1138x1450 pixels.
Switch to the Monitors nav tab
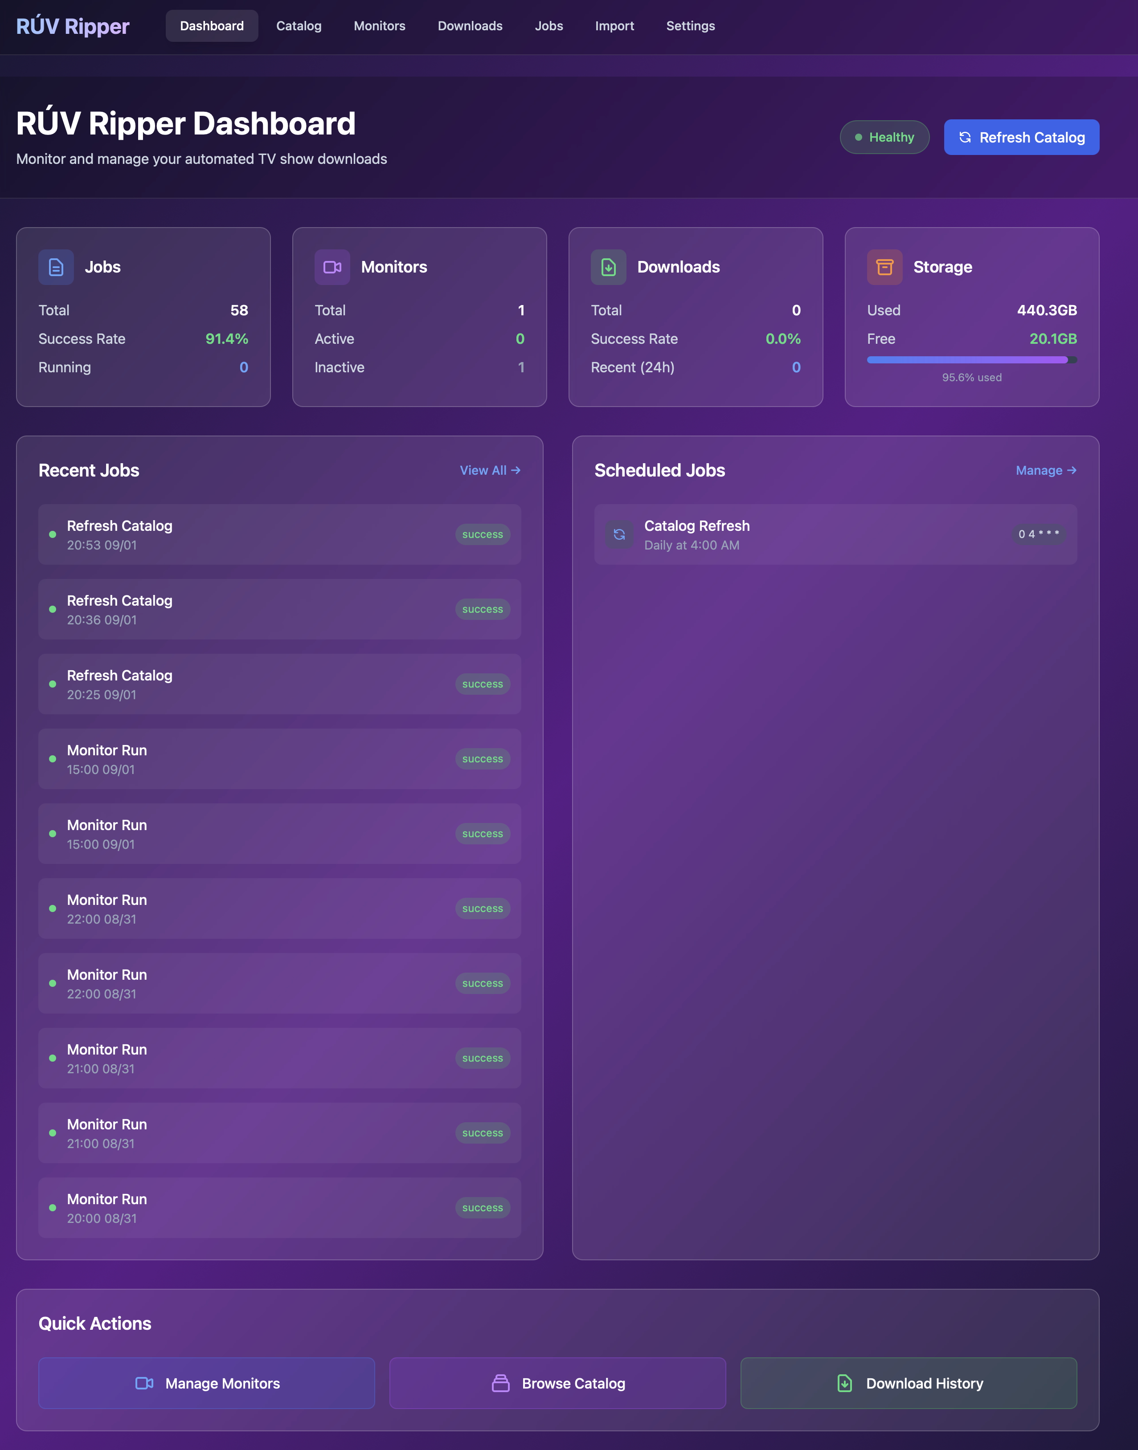click(x=379, y=26)
